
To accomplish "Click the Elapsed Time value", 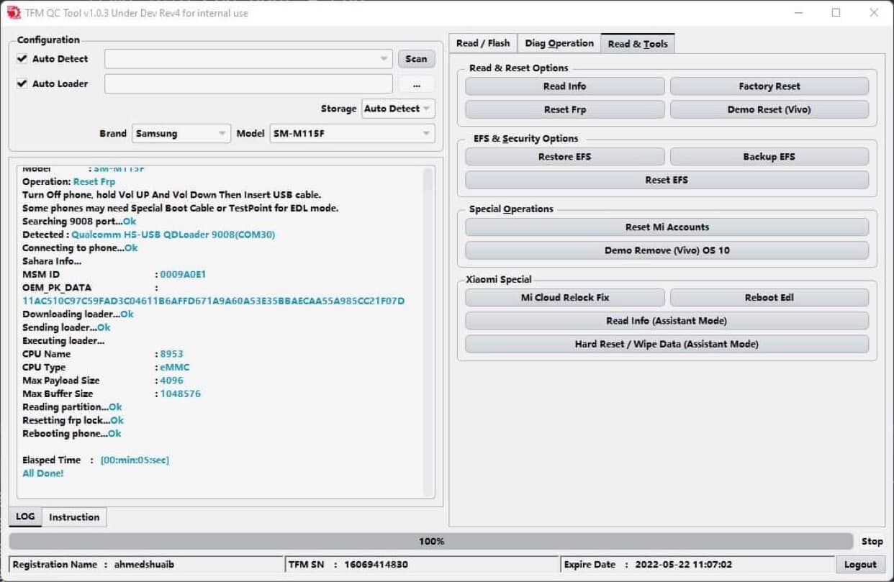I will click(x=135, y=460).
